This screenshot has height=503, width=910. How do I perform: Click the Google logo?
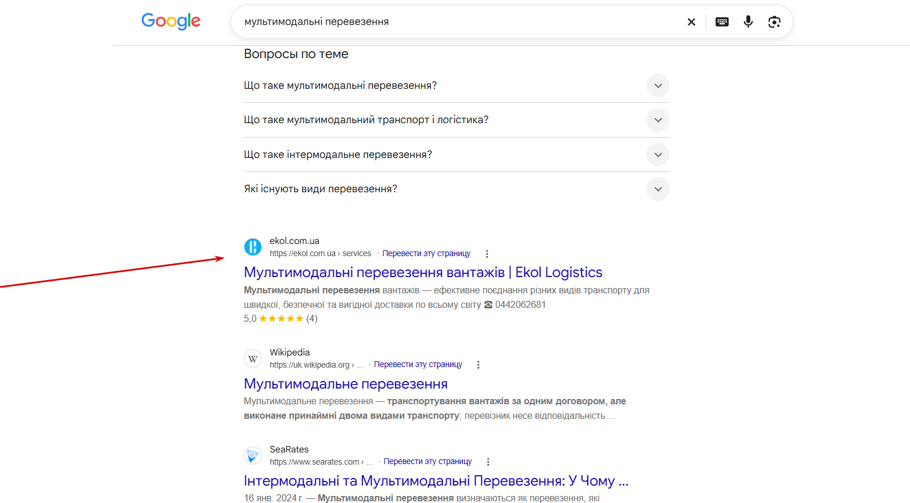pyautogui.click(x=171, y=21)
